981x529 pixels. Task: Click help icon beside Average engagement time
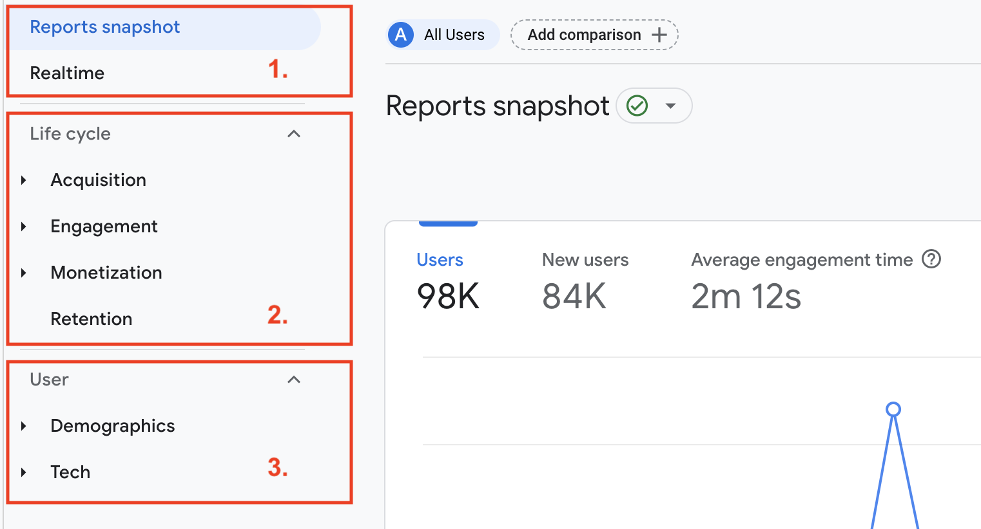click(x=931, y=259)
